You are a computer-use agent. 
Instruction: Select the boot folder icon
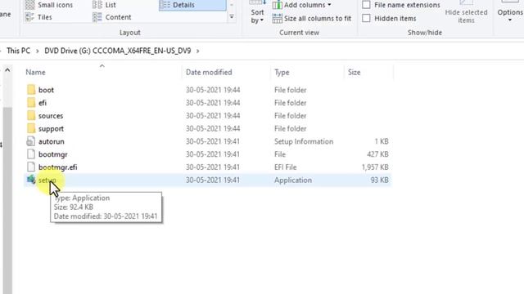(31, 90)
